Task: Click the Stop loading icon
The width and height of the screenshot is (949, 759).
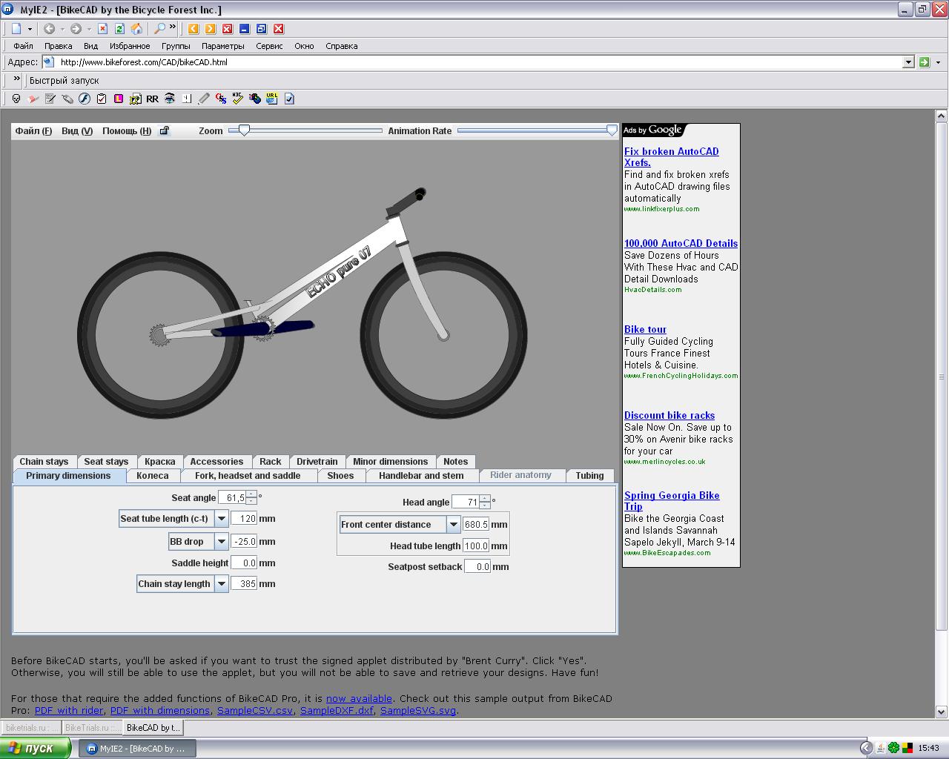Action: 103,29
